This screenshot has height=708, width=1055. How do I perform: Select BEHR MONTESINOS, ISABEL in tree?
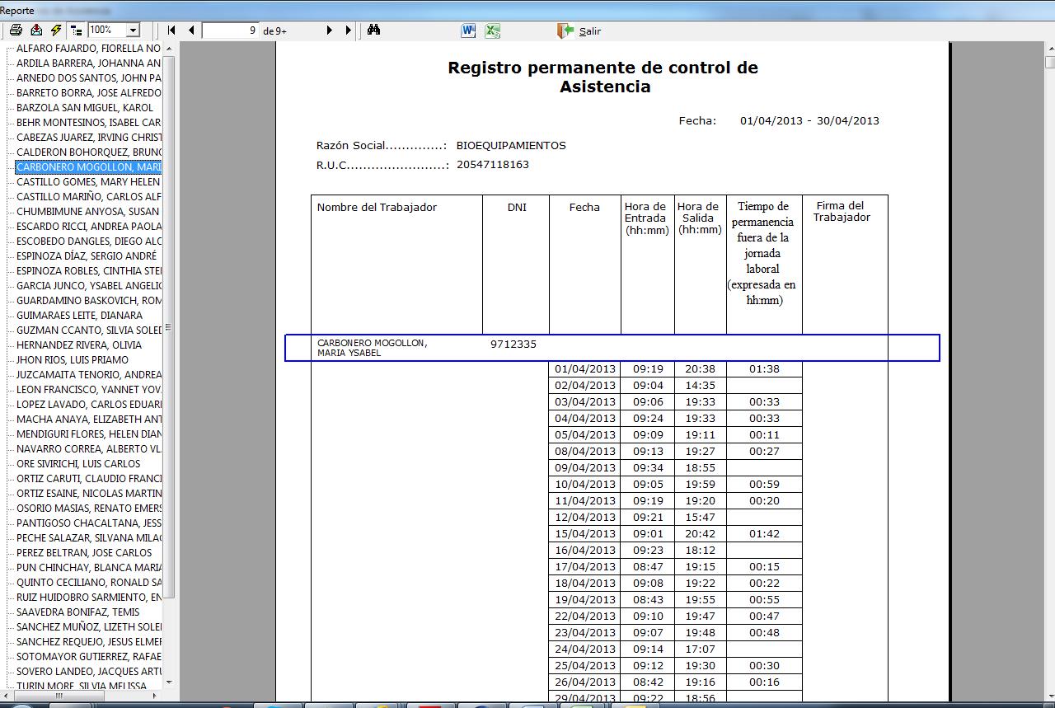coord(88,122)
